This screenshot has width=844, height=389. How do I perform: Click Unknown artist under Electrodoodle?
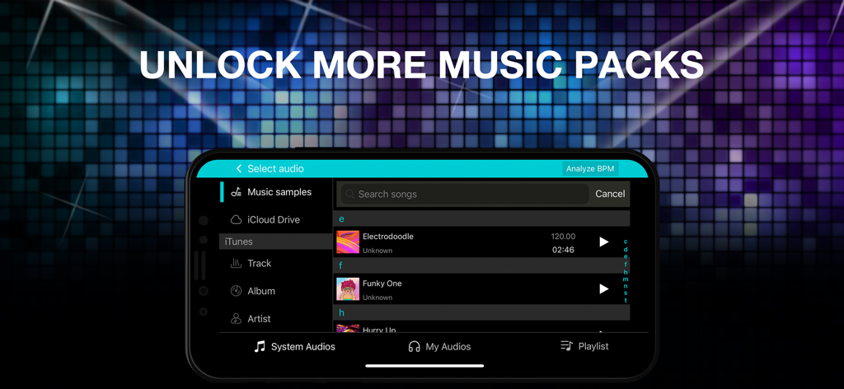(x=377, y=251)
